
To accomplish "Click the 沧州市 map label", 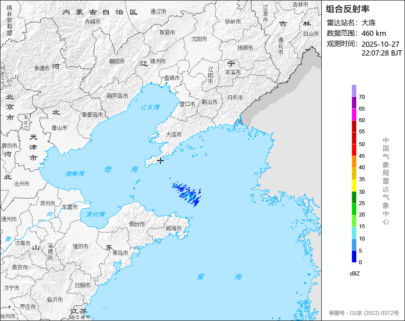I will tap(21, 184).
